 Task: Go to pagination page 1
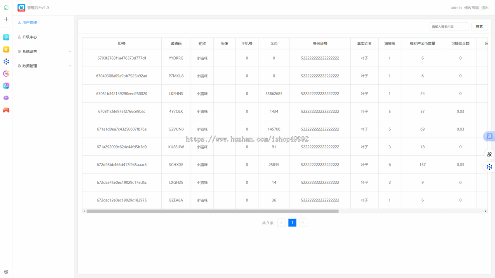[x=292, y=223]
